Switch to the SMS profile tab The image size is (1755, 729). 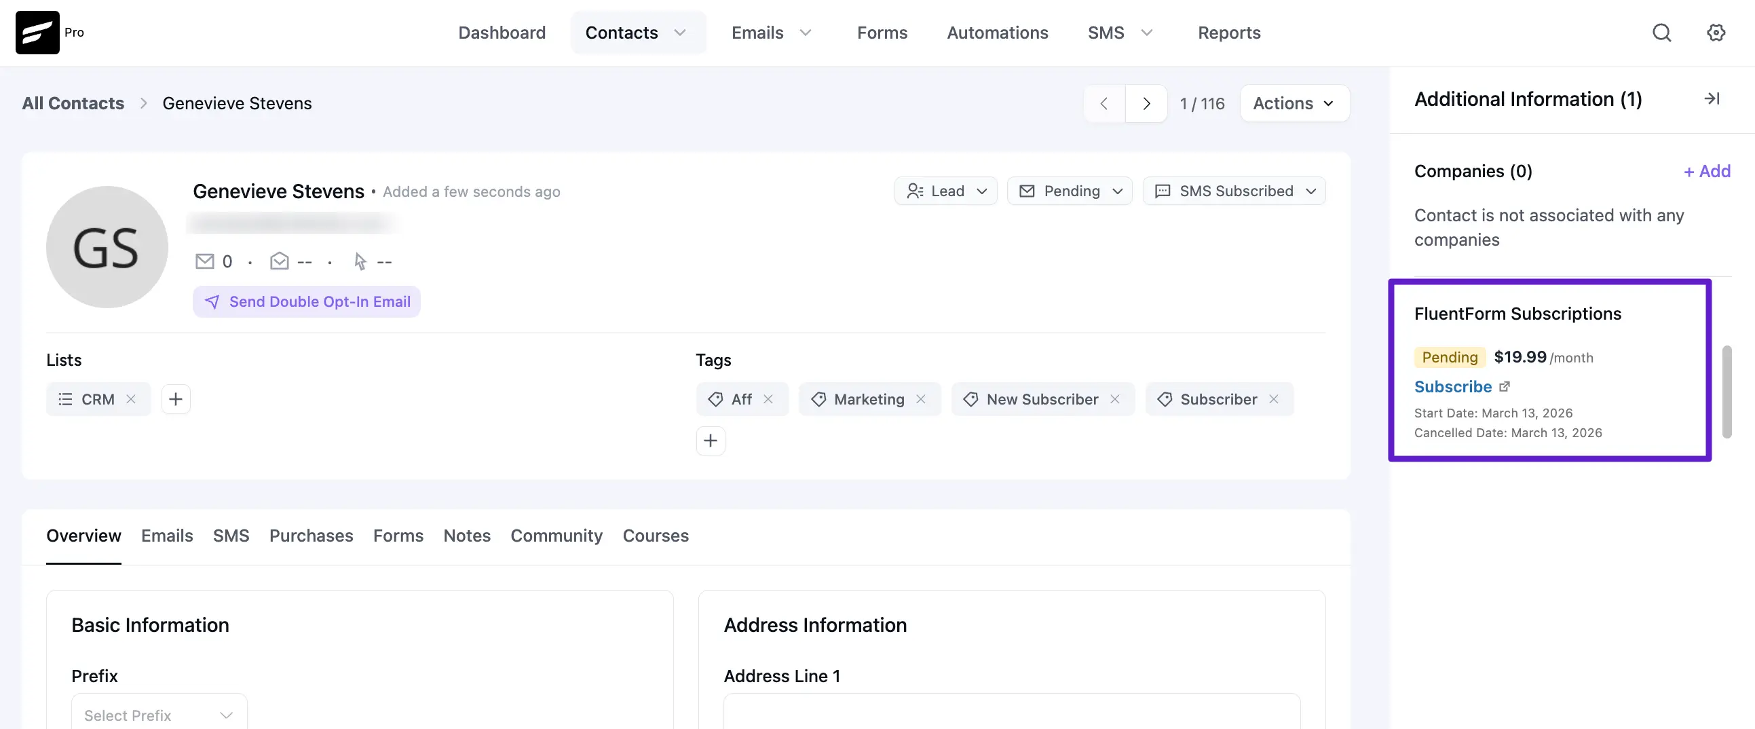coord(231,536)
